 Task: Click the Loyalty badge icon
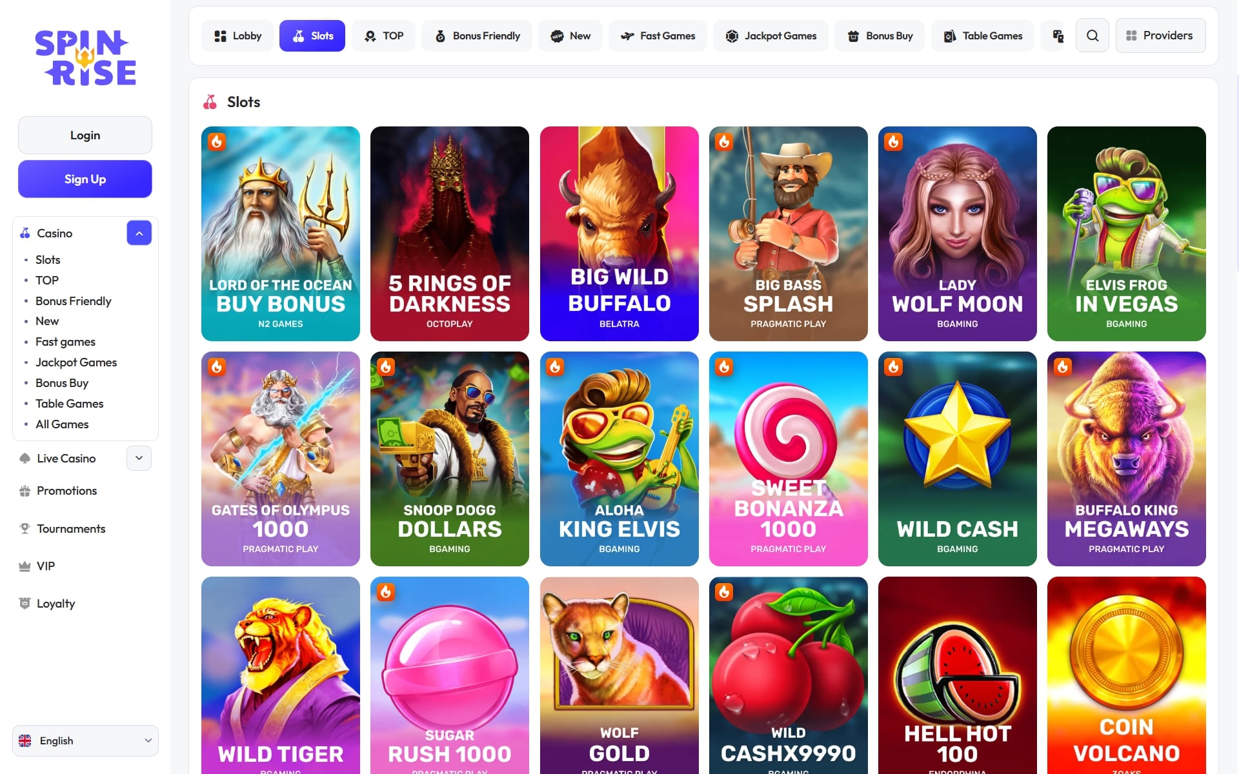coord(25,604)
